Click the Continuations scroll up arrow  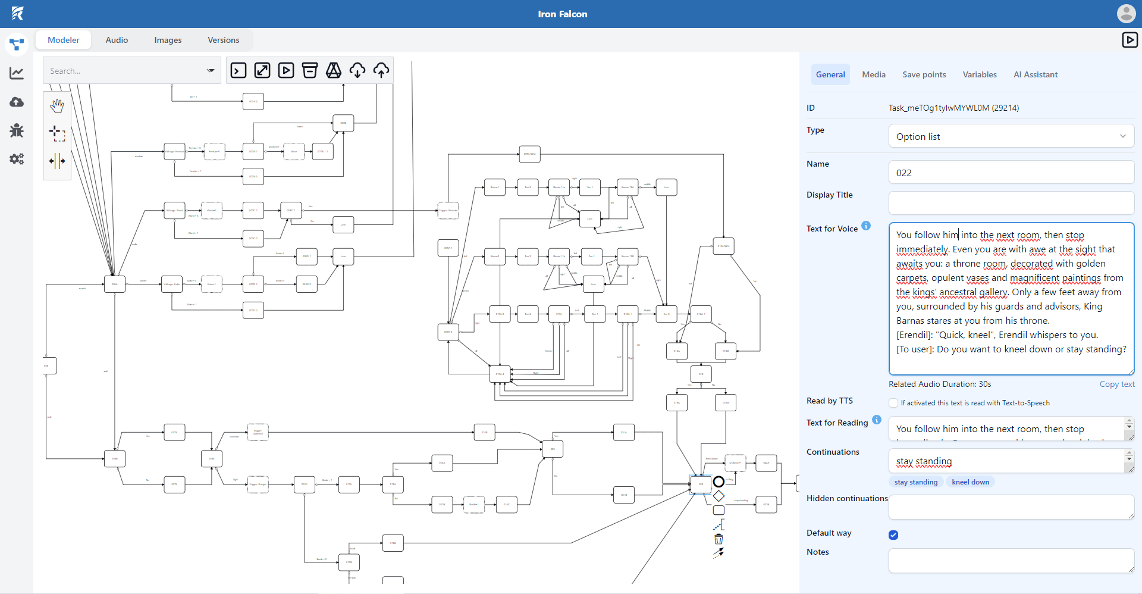(1129, 453)
